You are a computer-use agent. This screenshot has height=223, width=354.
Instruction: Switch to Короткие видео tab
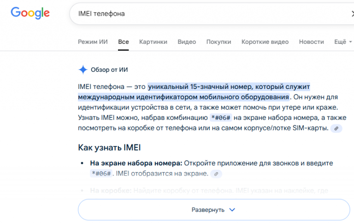(x=265, y=41)
